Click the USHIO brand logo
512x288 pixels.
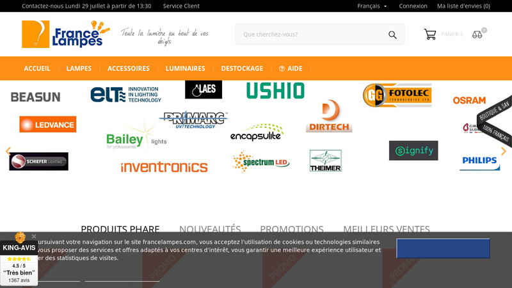tap(275, 90)
